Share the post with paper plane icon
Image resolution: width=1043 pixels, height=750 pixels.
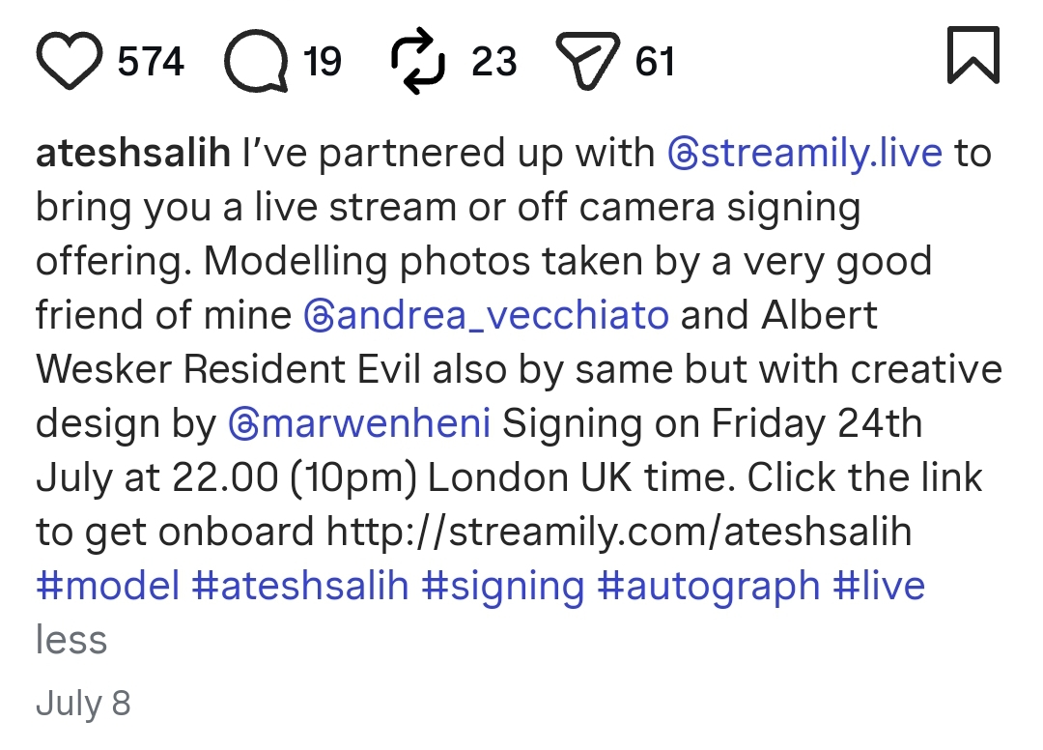click(587, 61)
